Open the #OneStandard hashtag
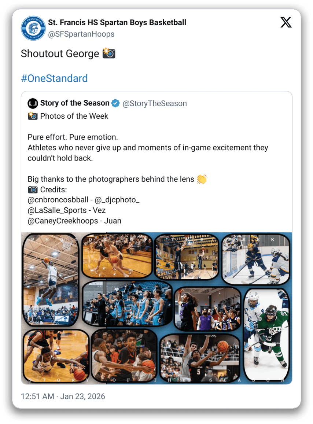313x424 pixels. click(54, 78)
